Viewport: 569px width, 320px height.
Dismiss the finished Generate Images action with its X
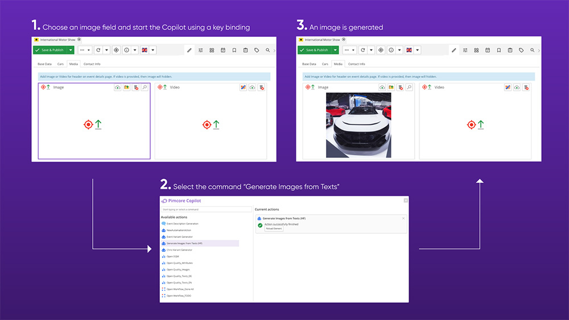pos(403,218)
